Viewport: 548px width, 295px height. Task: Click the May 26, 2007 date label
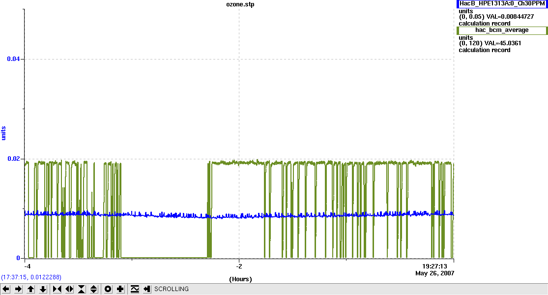tap(435, 273)
